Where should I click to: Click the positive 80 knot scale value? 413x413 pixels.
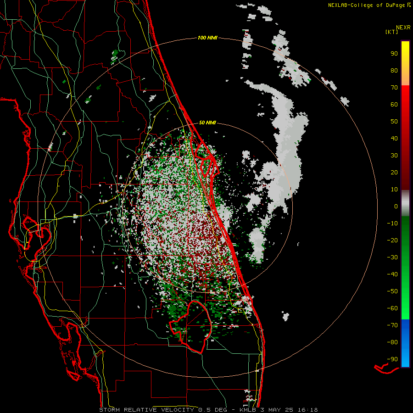(394, 70)
